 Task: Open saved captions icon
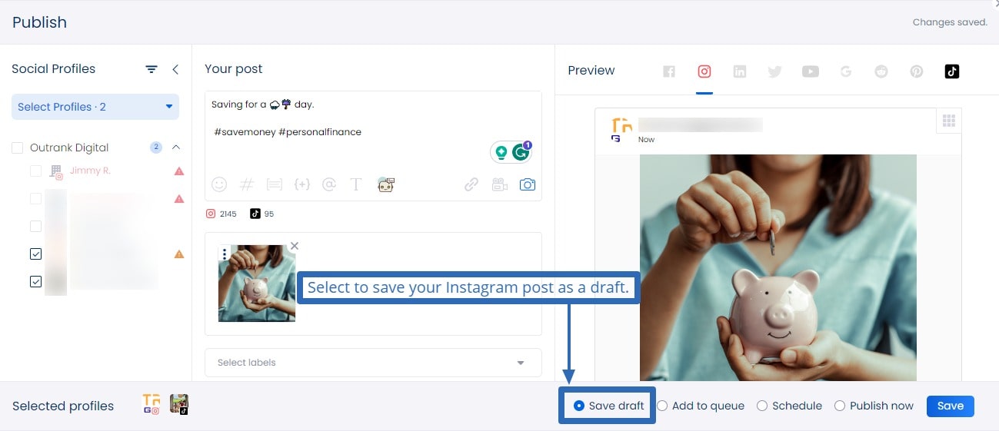coord(274,184)
